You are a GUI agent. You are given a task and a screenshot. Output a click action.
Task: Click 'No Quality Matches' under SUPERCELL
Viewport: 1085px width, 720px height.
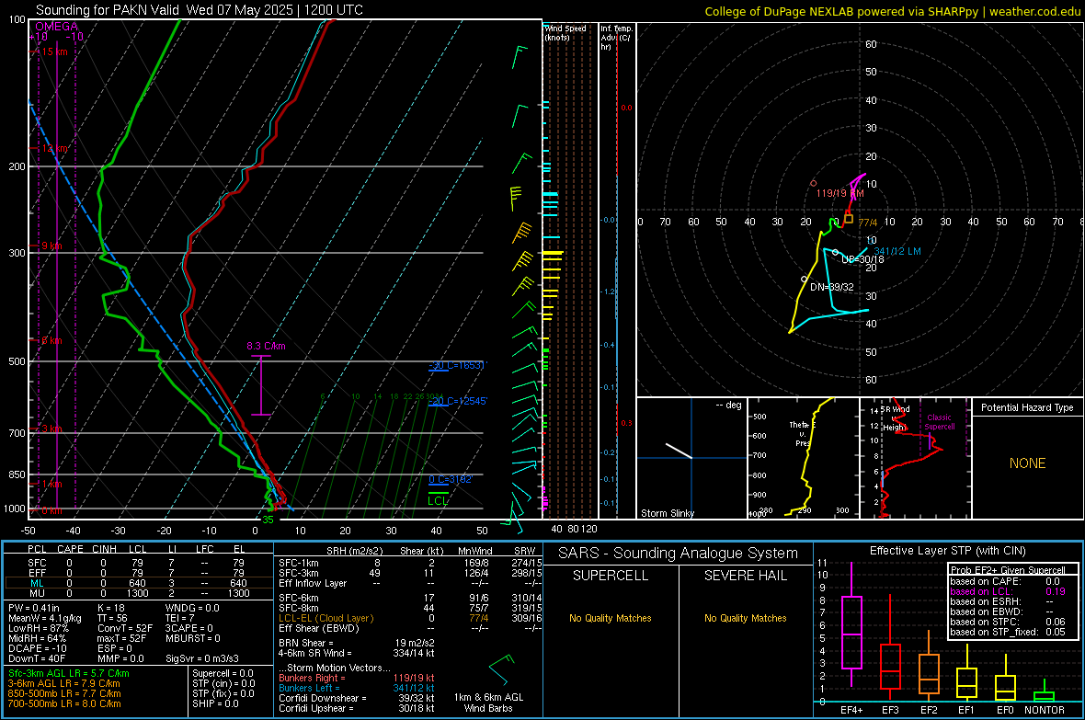611,618
